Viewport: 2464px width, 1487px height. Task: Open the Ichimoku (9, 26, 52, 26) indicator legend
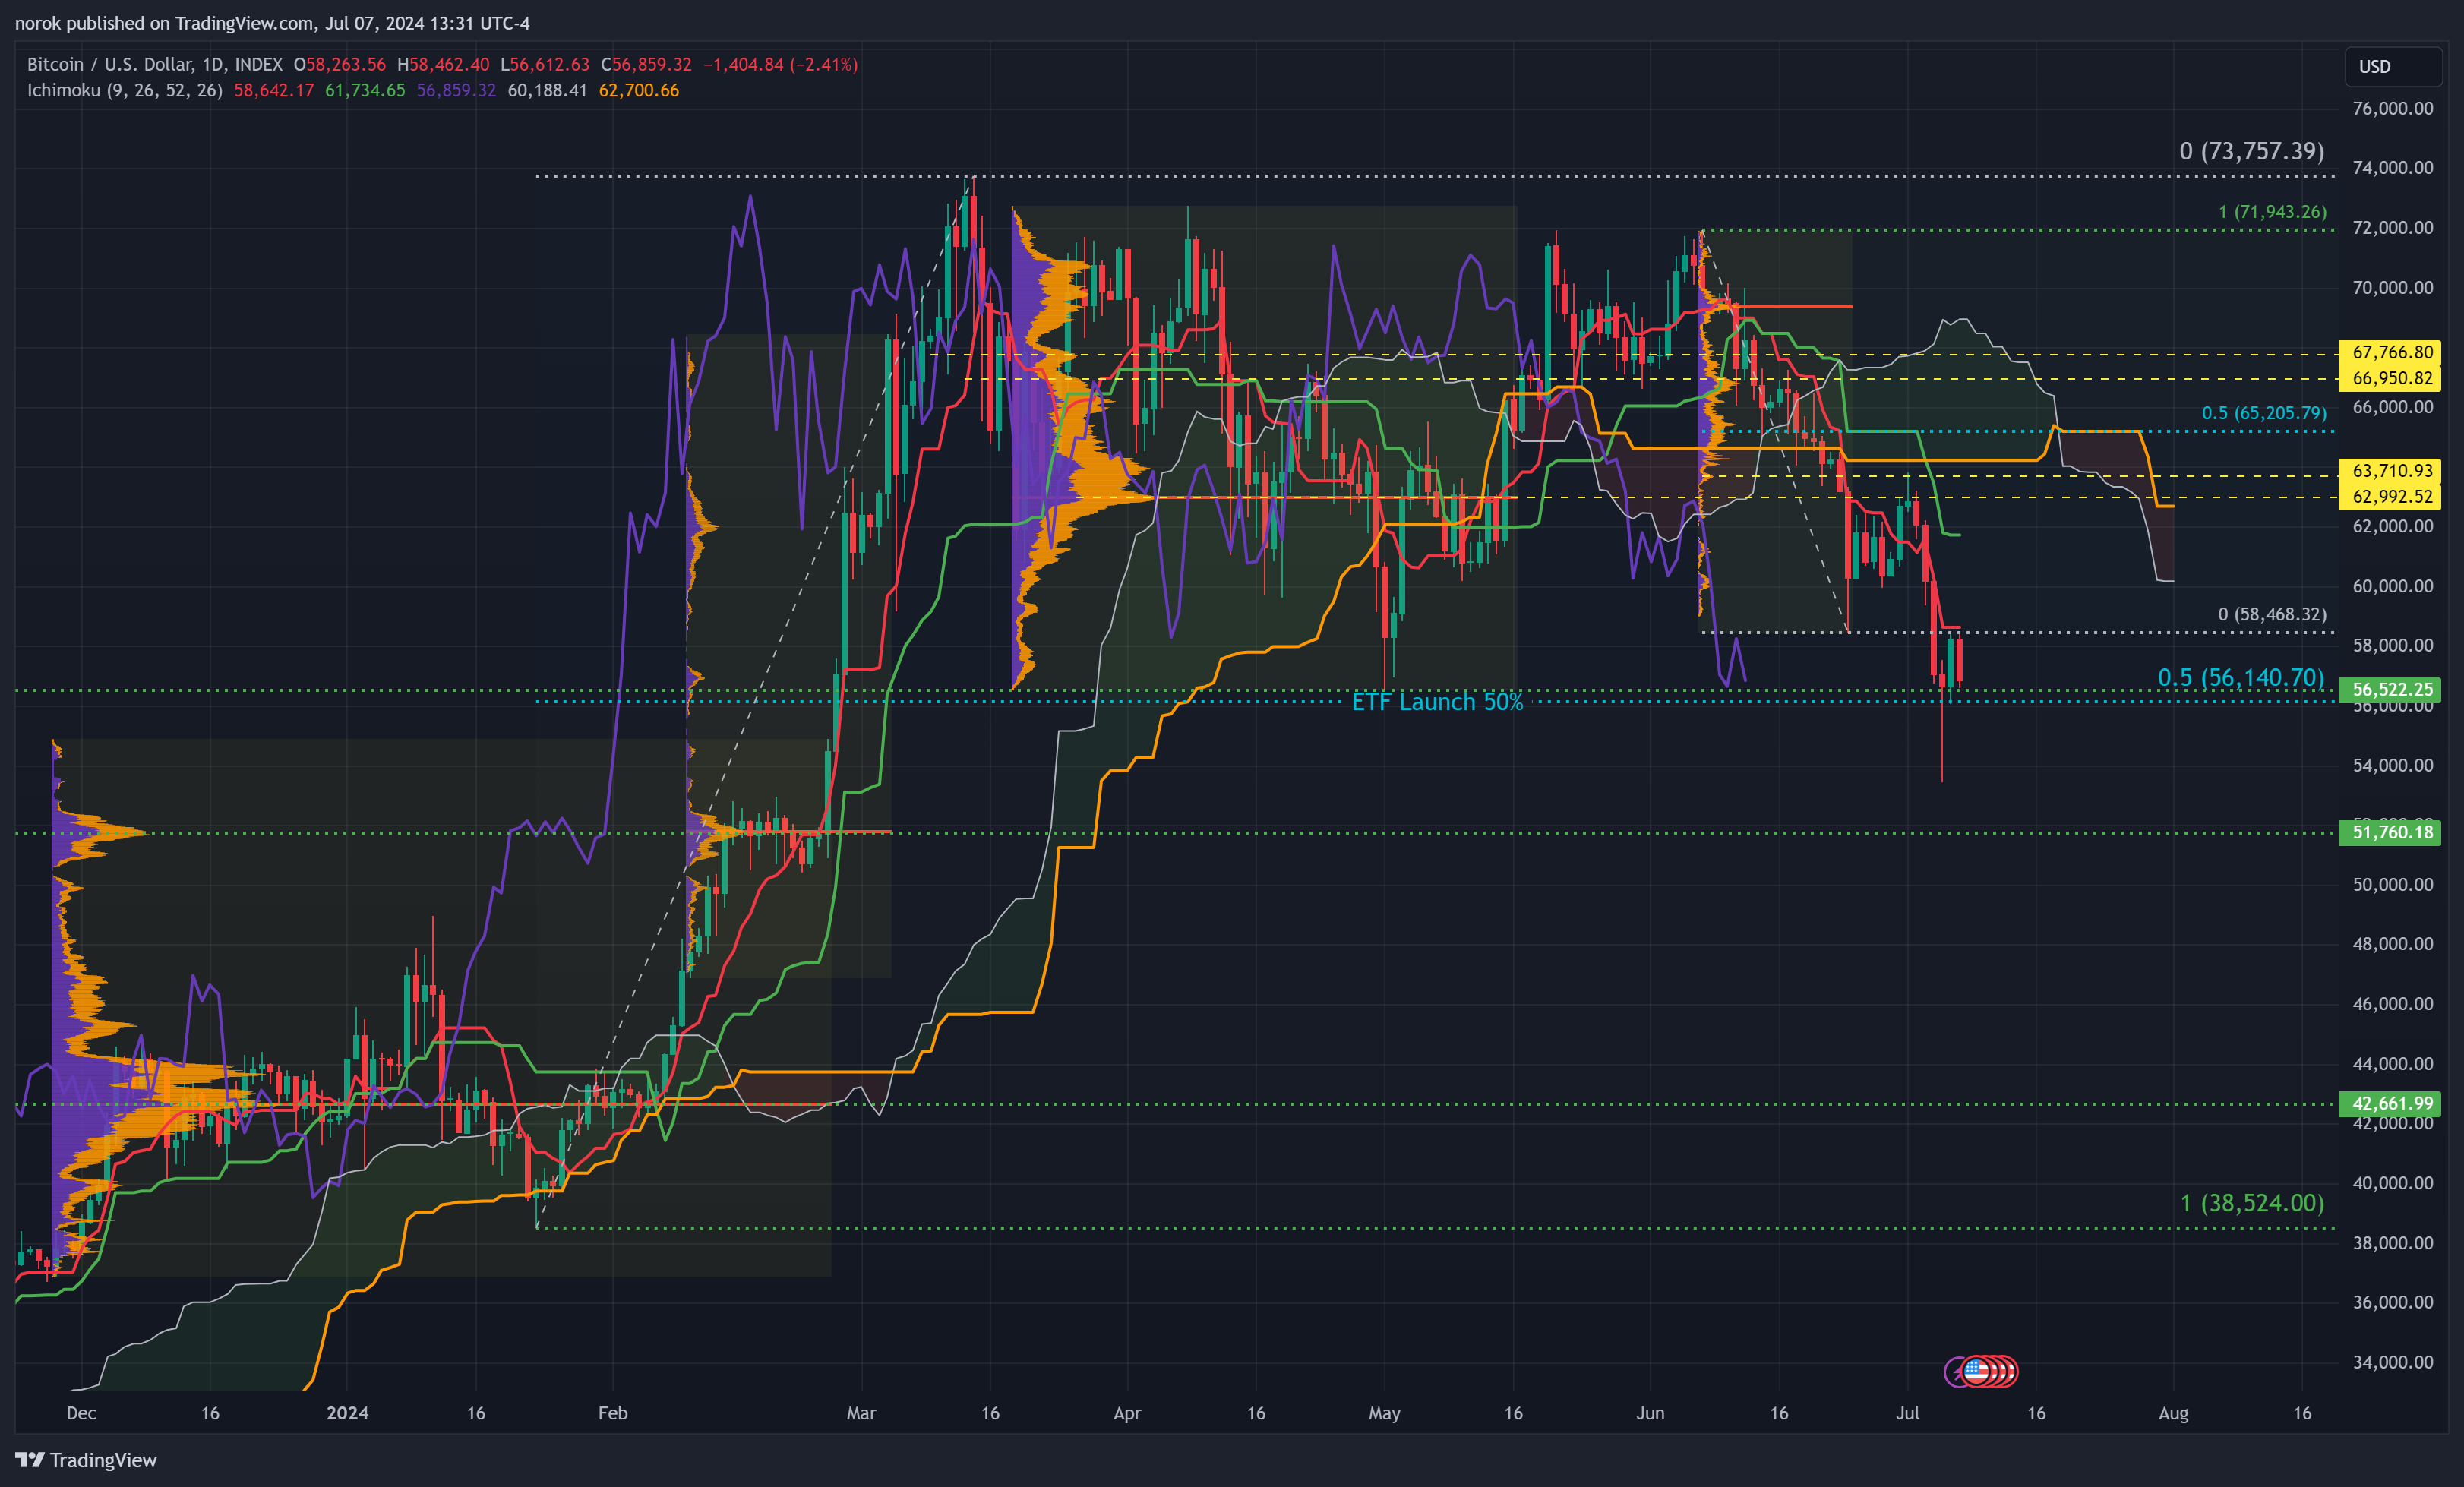[x=125, y=90]
